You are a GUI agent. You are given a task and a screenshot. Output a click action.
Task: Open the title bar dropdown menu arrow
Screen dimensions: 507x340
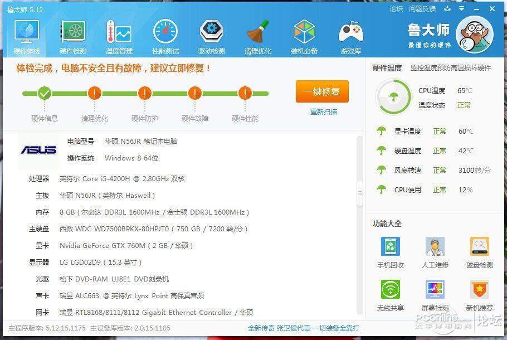[x=461, y=8]
